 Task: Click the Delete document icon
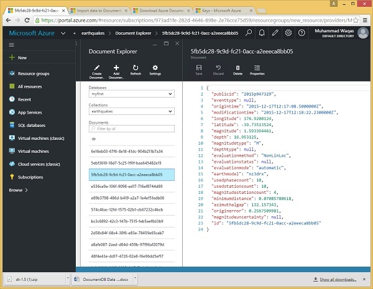pos(237,67)
